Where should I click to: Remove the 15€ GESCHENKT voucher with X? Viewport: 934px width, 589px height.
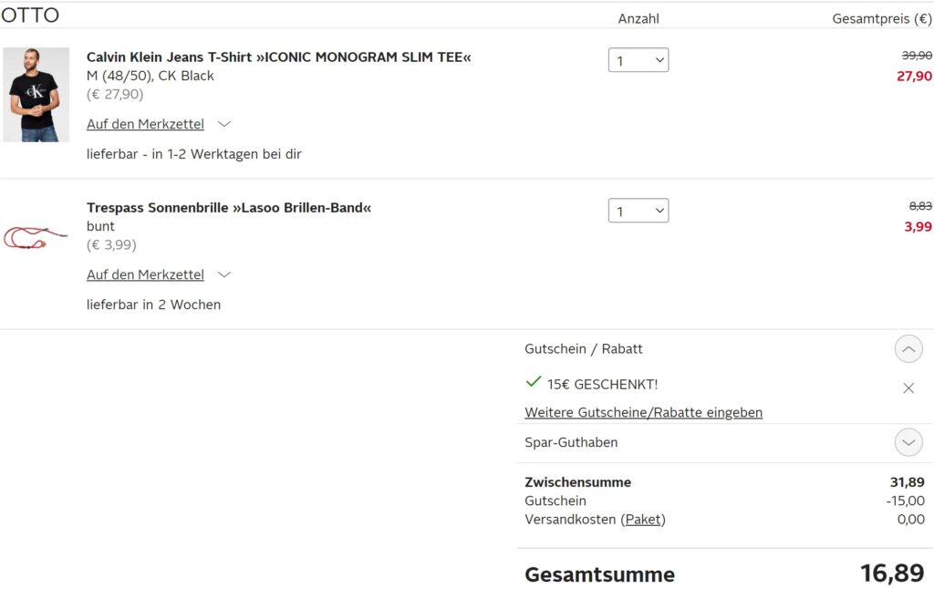[x=908, y=388]
